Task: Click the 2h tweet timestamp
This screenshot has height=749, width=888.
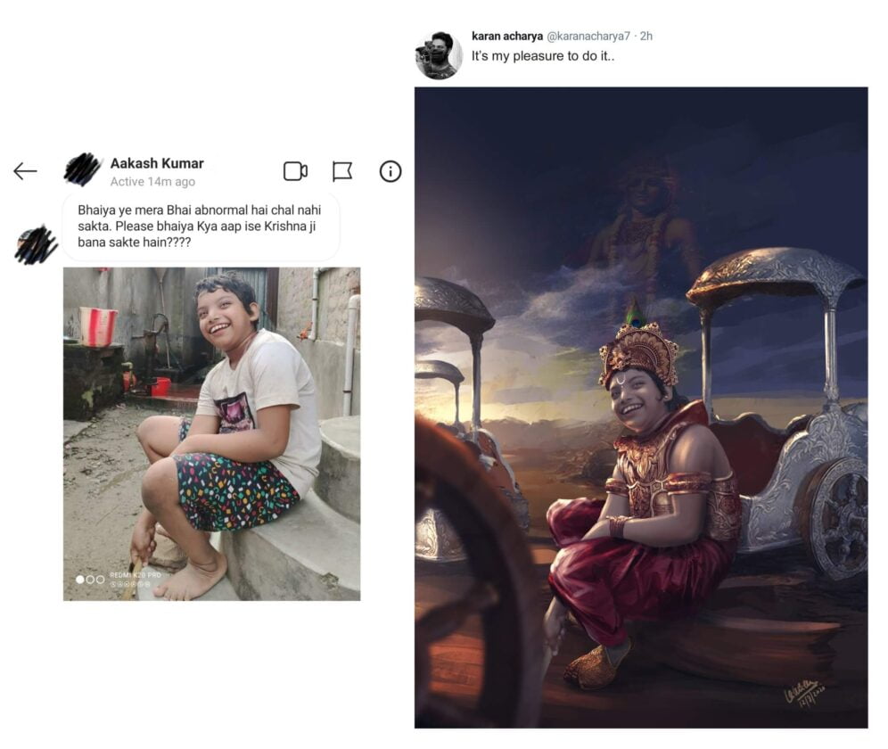Action: pos(645,37)
